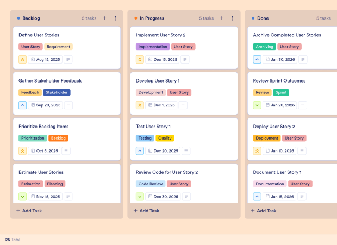Click description icon on Implement User Story 2
Screen dimensions: 337x245
point(185,59)
